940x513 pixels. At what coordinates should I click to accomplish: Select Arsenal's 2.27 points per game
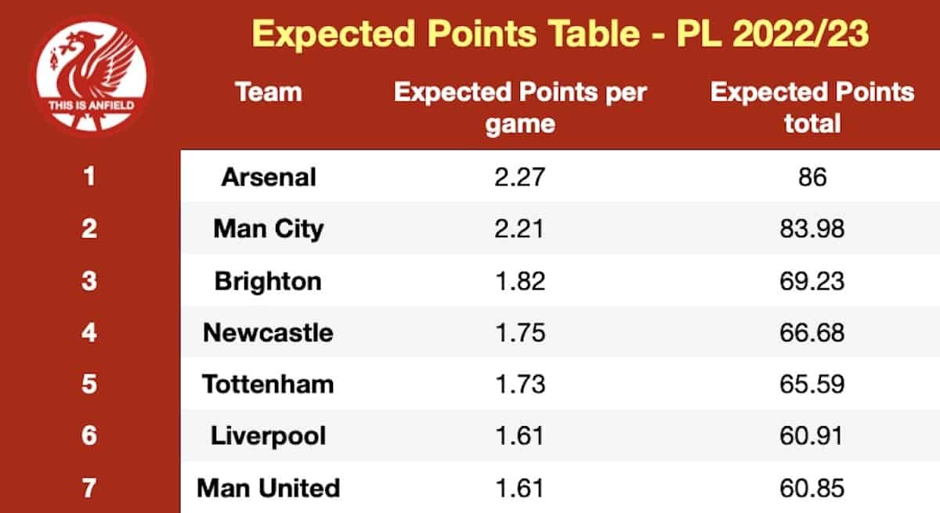coord(520,176)
